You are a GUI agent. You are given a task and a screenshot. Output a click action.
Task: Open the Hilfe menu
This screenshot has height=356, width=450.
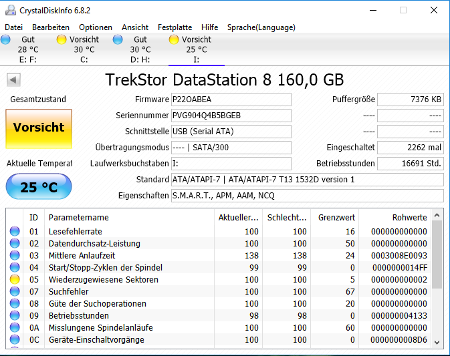click(209, 27)
